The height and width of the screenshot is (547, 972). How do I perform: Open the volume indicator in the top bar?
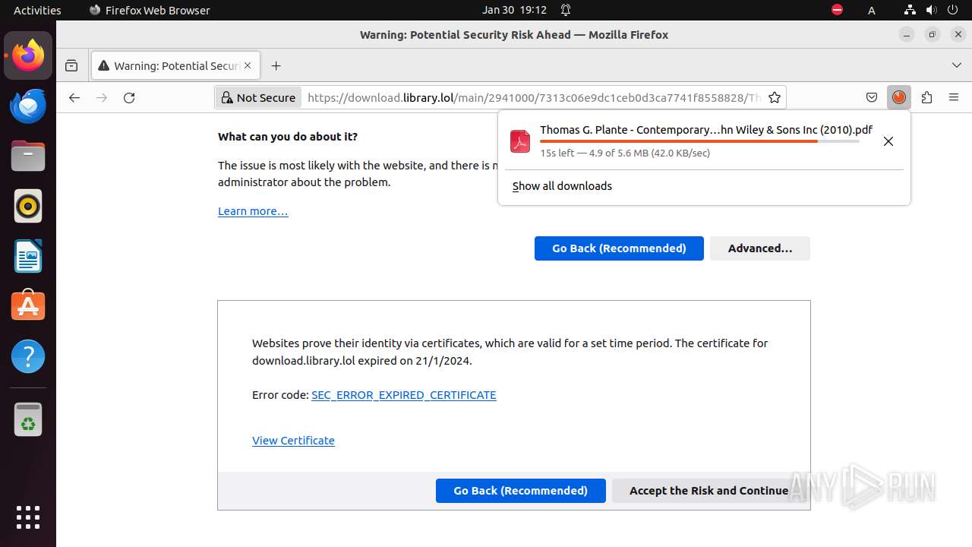tap(932, 10)
